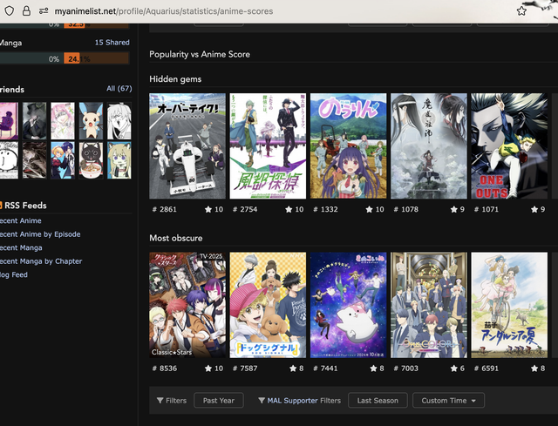558x426 pixels.
Task: Open Recent Anime by Episode feed
Action: (40, 234)
